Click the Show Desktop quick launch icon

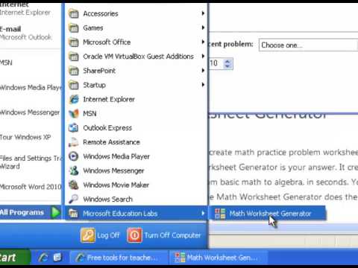57,258
